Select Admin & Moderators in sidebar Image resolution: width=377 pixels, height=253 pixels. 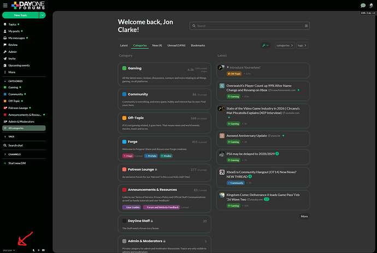(x=21, y=122)
